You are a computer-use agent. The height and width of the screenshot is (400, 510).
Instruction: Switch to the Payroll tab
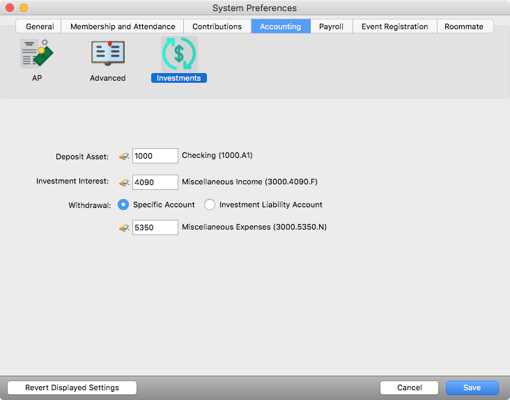331,26
